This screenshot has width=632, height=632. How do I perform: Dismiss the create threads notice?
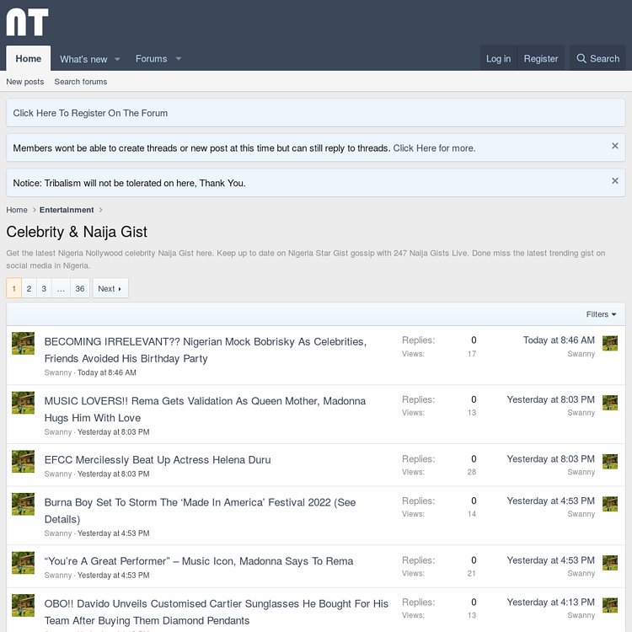[x=614, y=146]
